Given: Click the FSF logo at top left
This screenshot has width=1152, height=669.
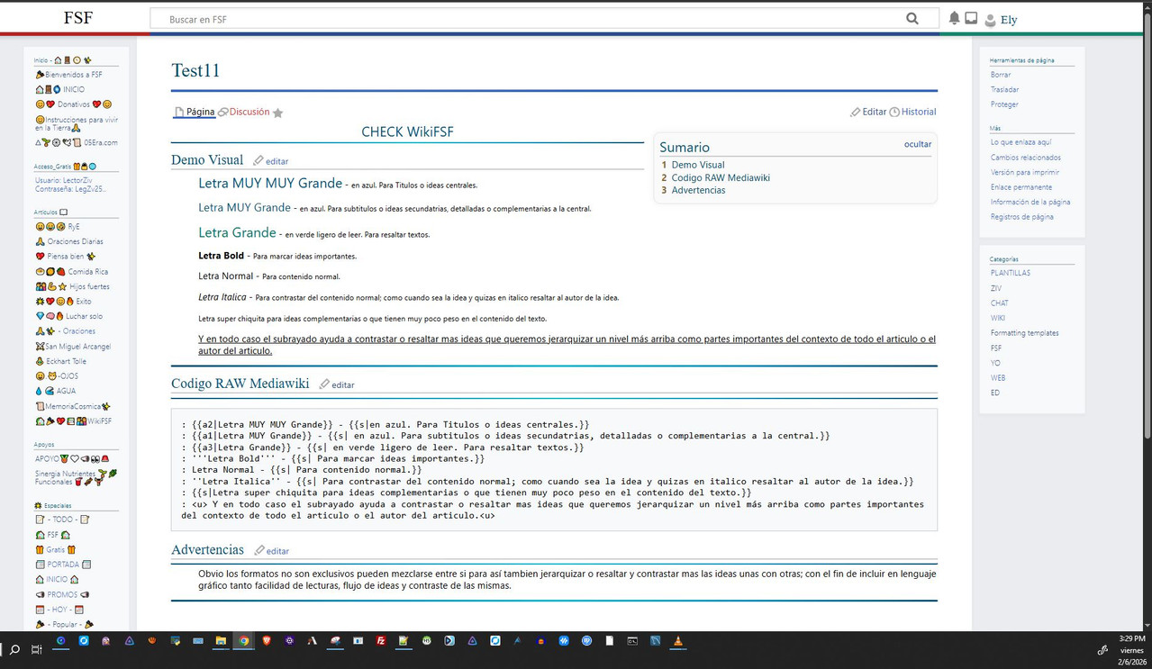Looking at the screenshot, I should coord(78,18).
